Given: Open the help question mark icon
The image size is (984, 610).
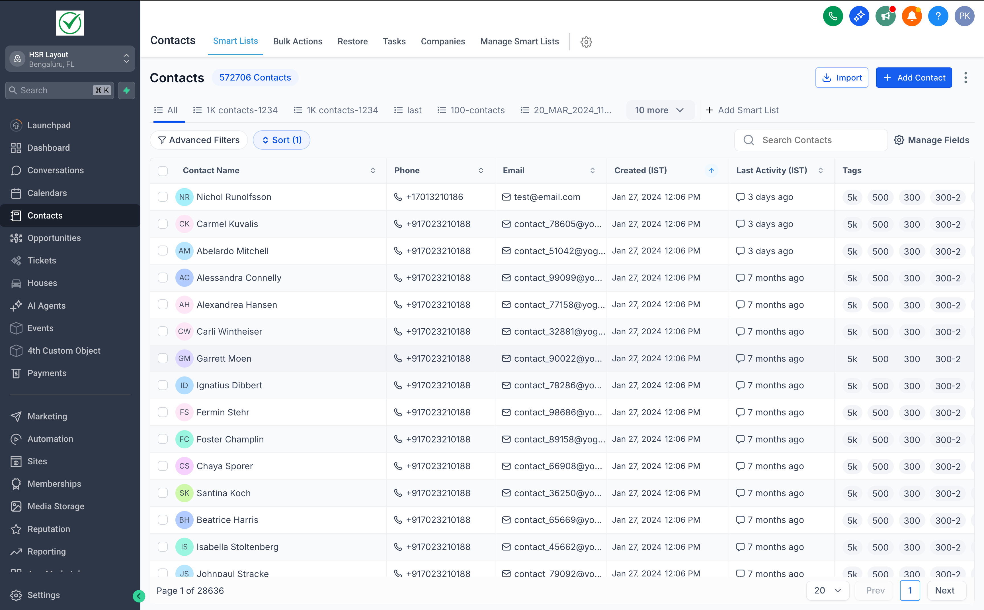Looking at the screenshot, I should (938, 16).
